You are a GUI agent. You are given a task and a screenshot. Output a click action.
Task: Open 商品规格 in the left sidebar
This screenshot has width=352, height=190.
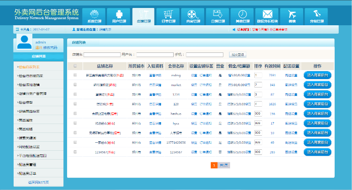coord(25,129)
